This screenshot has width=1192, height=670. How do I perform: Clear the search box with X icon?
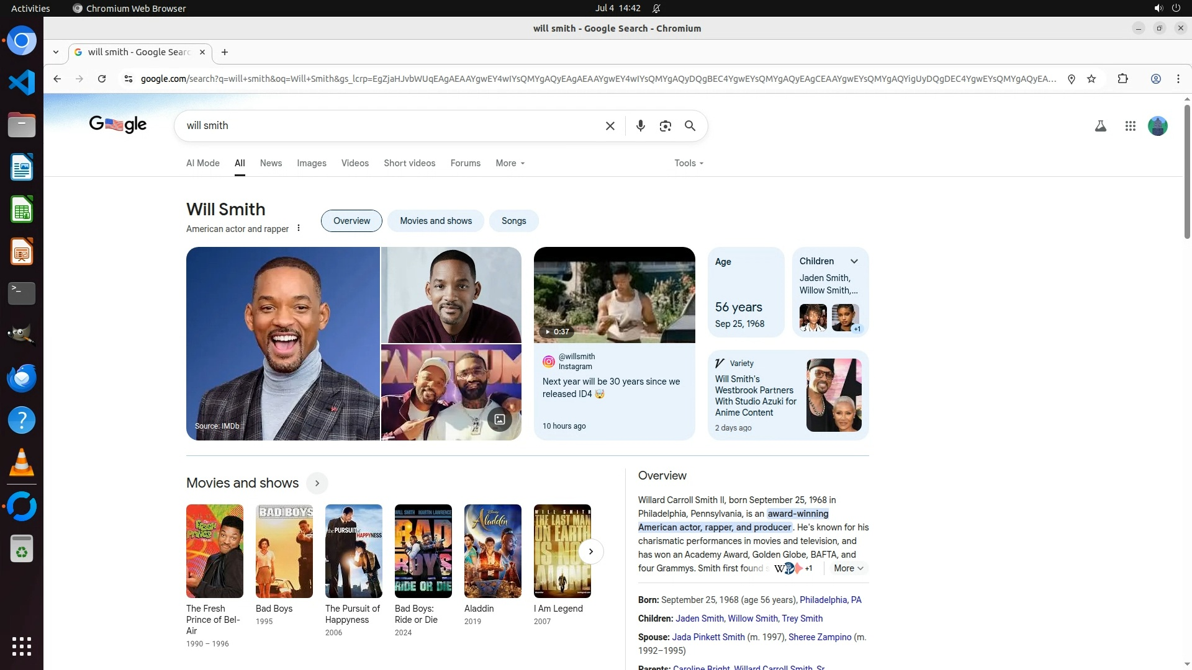click(x=610, y=126)
